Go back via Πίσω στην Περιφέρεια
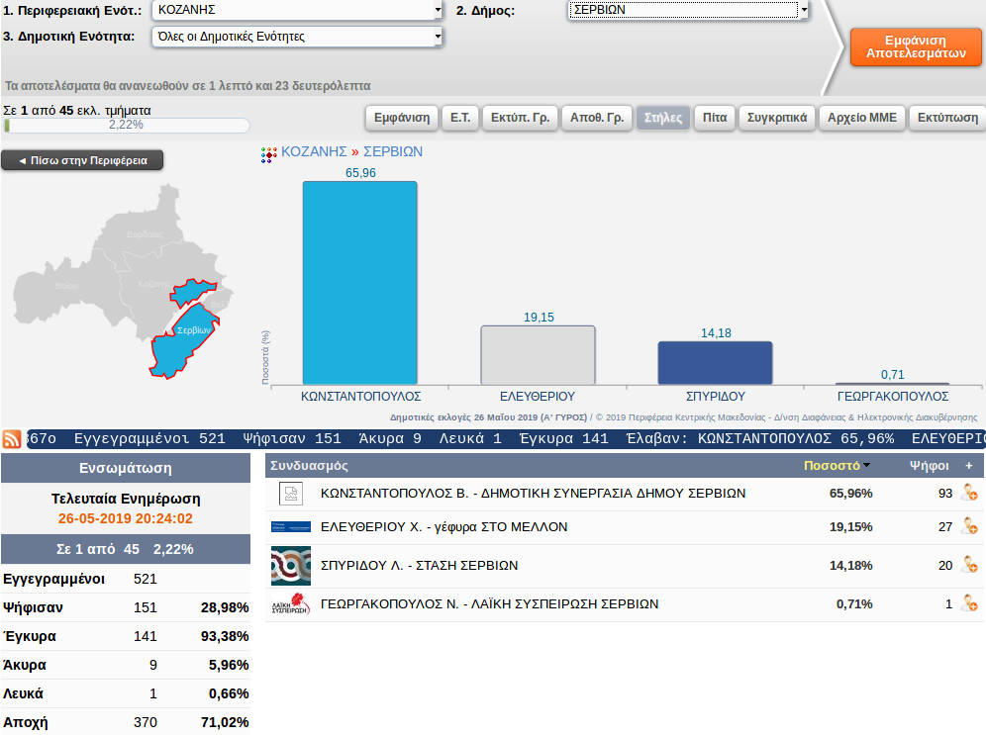 [x=82, y=160]
